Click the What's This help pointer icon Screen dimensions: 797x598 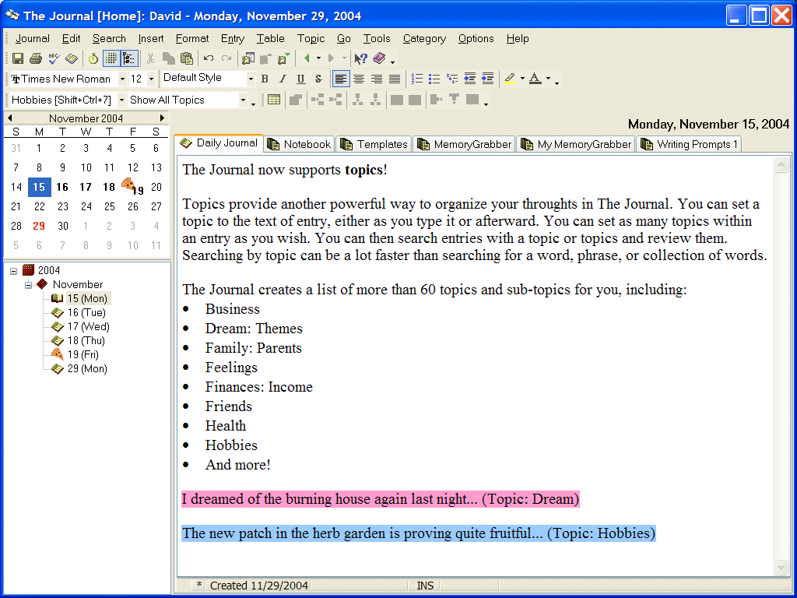pos(360,58)
